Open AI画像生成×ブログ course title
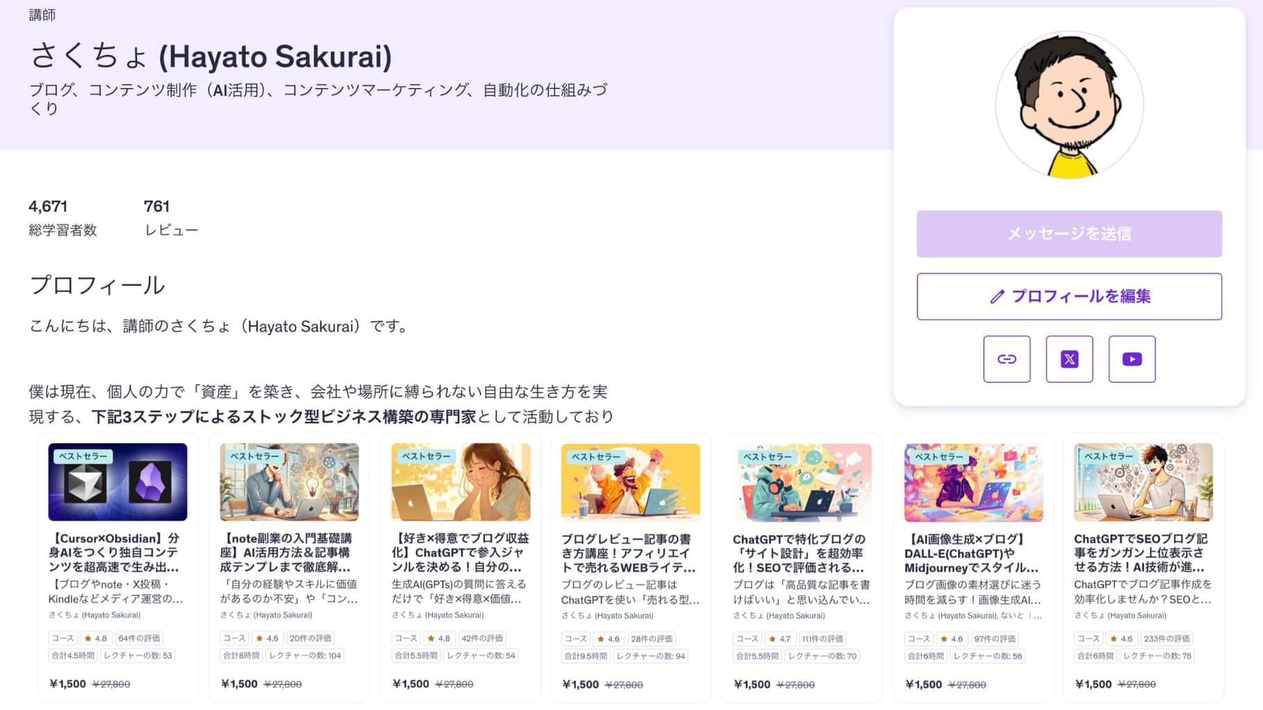The height and width of the screenshot is (710, 1263). click(972, 553)
